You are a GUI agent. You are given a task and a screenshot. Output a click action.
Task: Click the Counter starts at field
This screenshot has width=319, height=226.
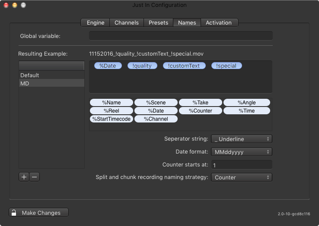[x=242, y=165]
